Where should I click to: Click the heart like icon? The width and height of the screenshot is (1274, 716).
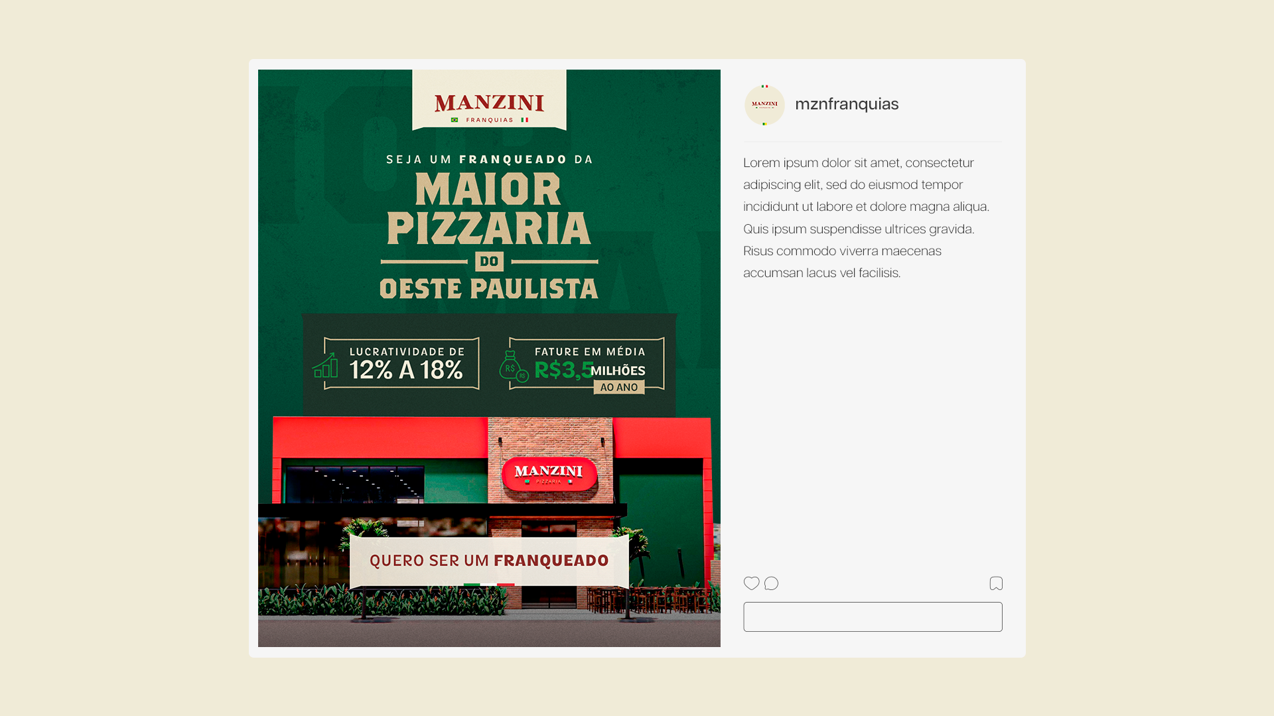tap(751, 583)
